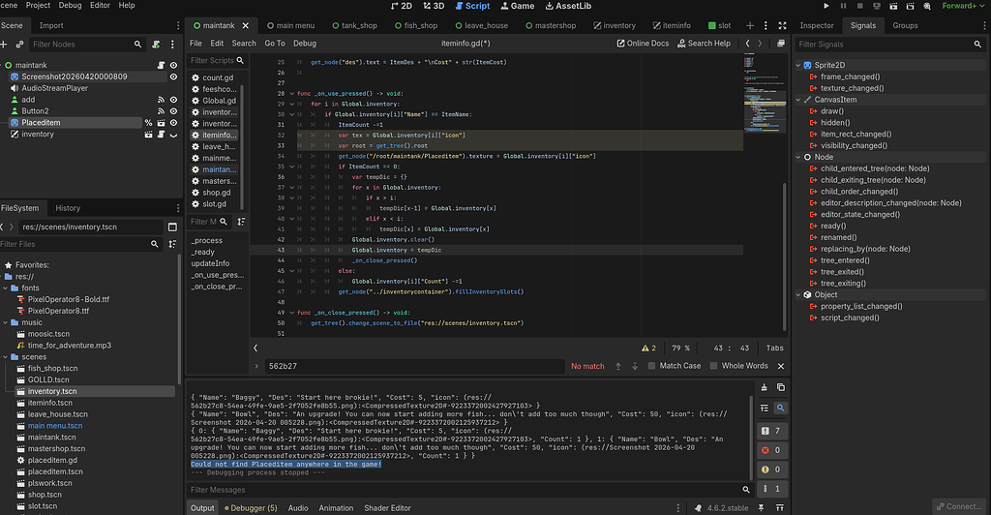Enable the Whole Words checkbox

[713, 366]
